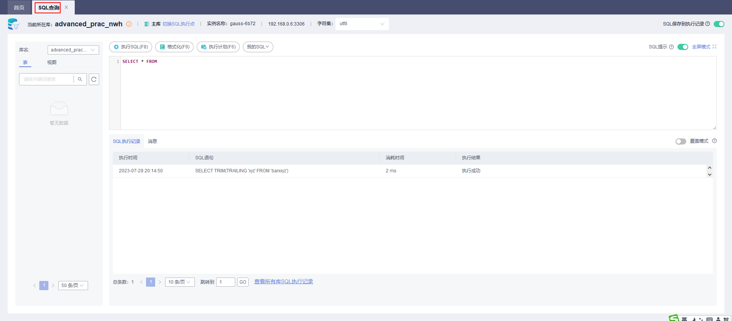Toggle SQL提示 switch
The image size is (732, 321).
(683, 47)
